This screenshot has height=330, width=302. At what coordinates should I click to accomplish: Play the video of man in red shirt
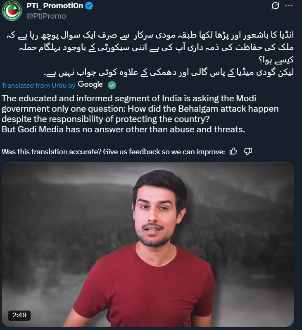pos(148,244)
